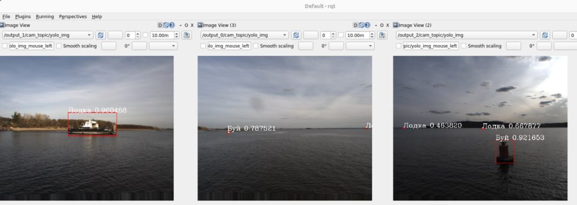Click blank zoom button beside output_1 refresh
The image size is (577, 205).
115,35
